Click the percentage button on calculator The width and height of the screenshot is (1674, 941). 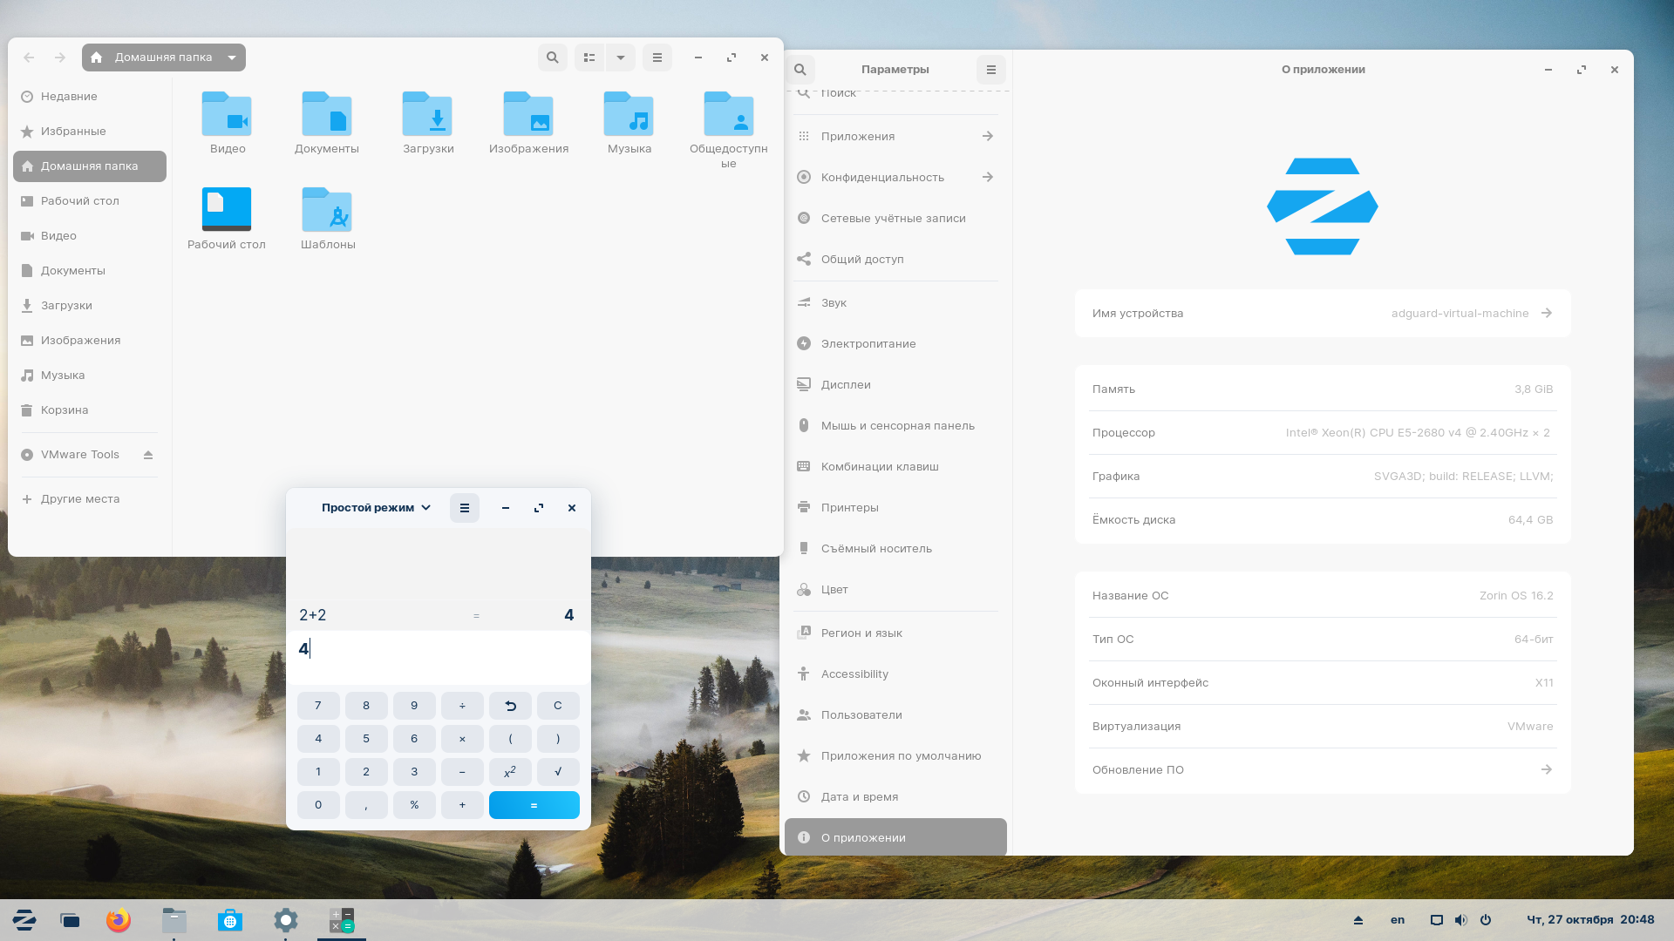(414, 804)
